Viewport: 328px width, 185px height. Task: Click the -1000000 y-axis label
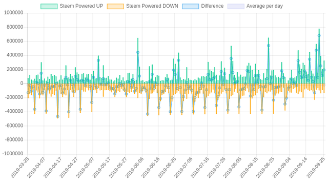[x=13, y=154]
